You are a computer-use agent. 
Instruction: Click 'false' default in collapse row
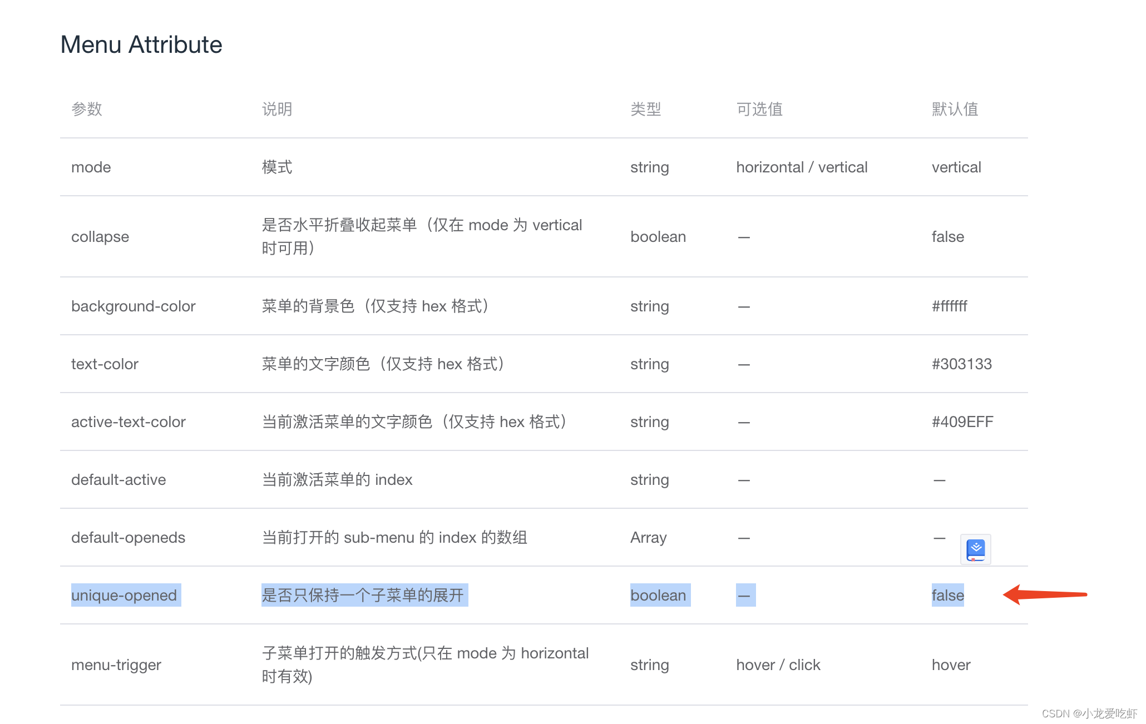point(948,237)
